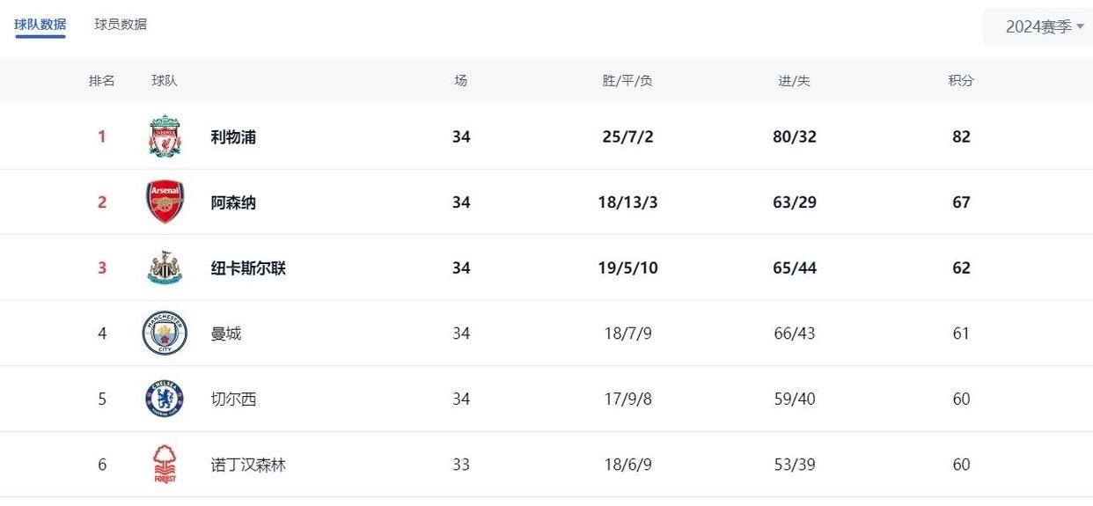Click the Chelsea club crest

pyautogui.click(x=165, y=399)
